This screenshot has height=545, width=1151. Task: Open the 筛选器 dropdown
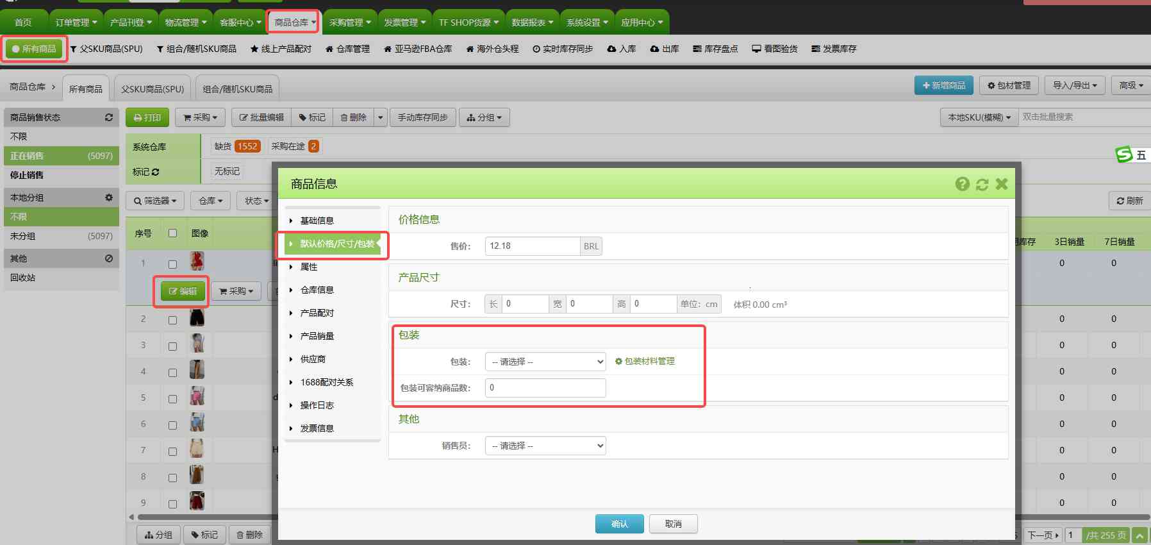click(155, 201)
